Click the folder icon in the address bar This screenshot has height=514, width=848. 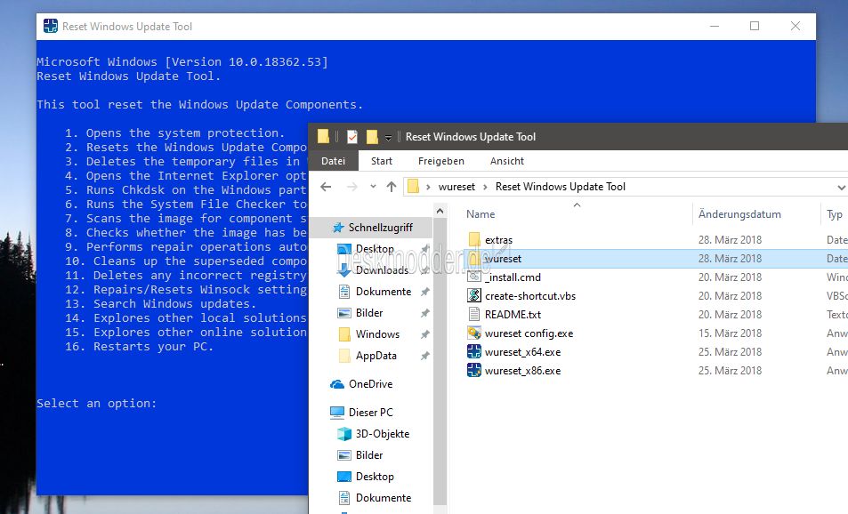pos(413,187)
